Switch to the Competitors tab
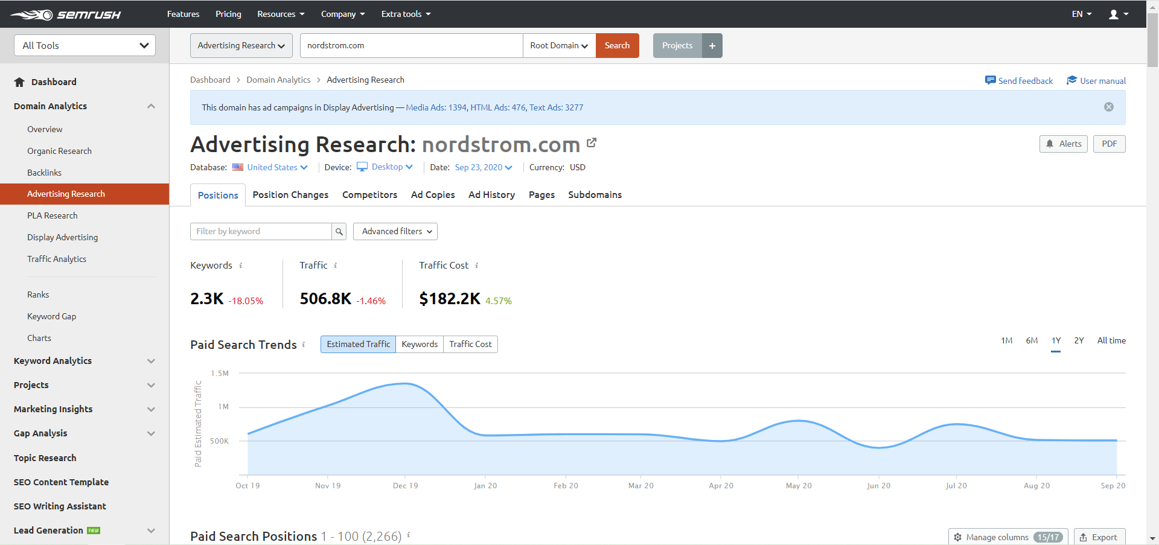This screenshot has height=545, width=1159. point(369,195)
